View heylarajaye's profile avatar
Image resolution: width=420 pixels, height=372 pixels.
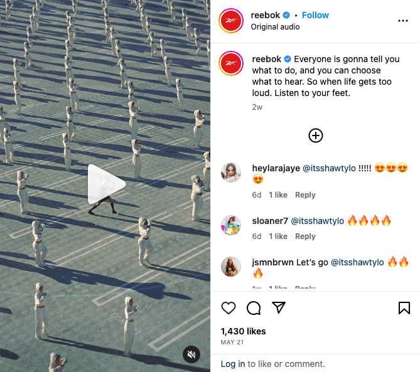click(231, 173)
